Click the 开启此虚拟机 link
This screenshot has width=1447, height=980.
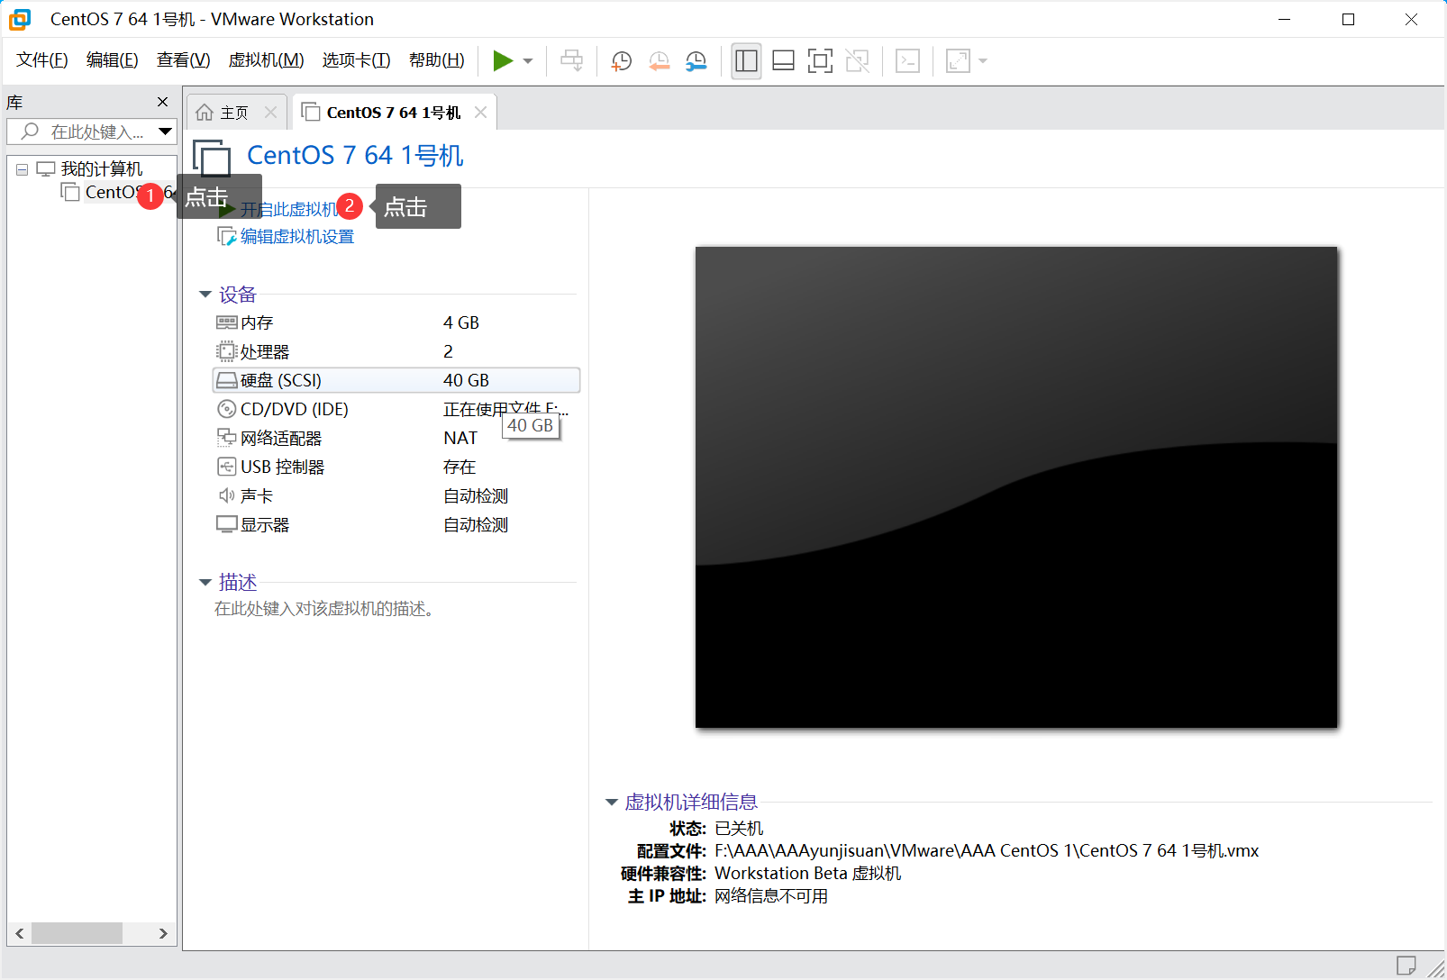point(289,209)
